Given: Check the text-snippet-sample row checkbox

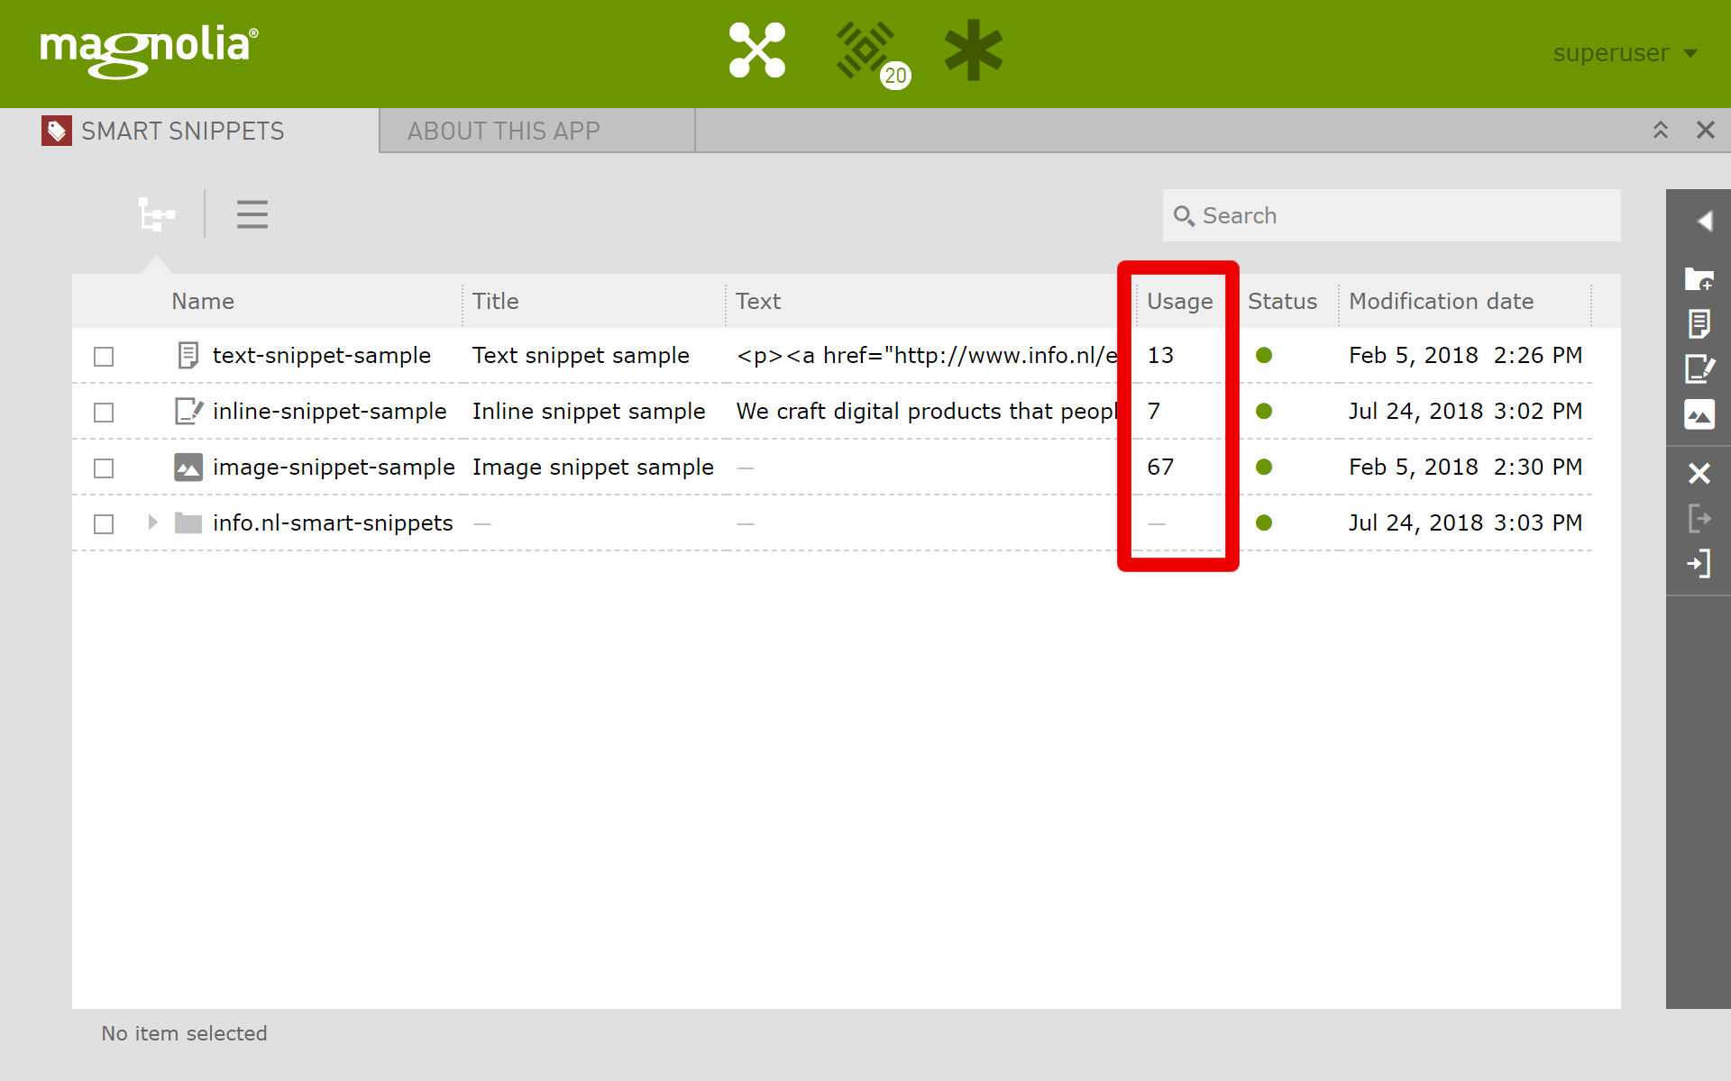Looking at the screenshot, I should [104, 357].
